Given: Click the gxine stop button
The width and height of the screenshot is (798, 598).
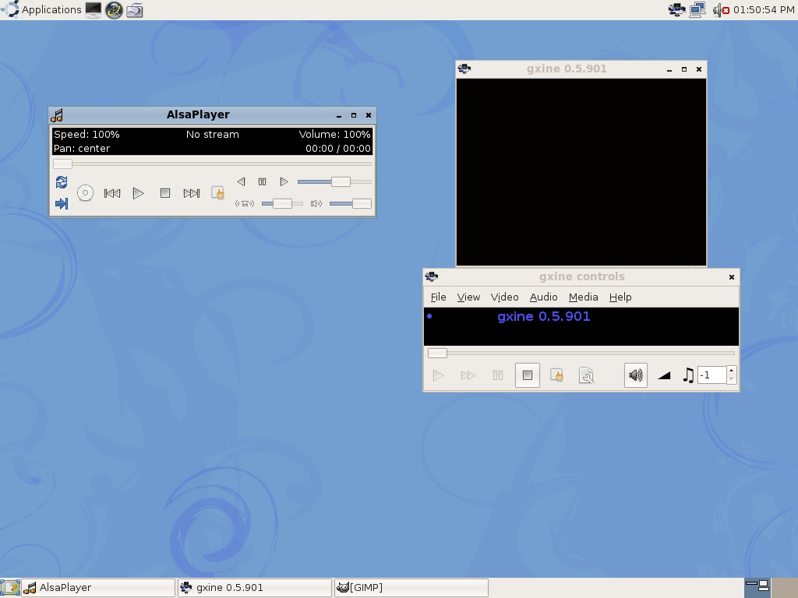Looking at the screenshot, I should (x=528, y=375).
